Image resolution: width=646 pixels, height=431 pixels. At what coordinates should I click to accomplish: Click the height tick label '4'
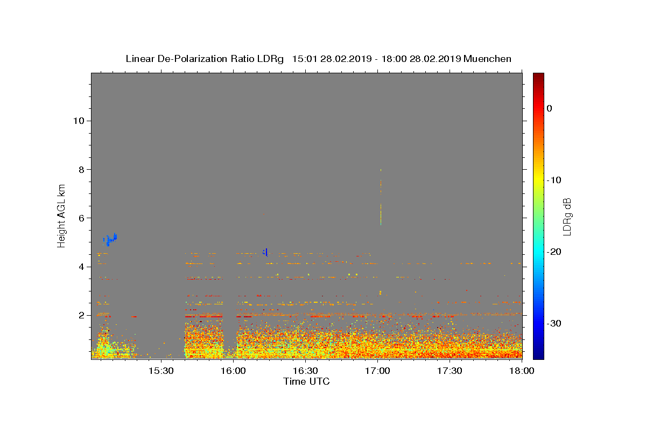[x=82, y=267]
